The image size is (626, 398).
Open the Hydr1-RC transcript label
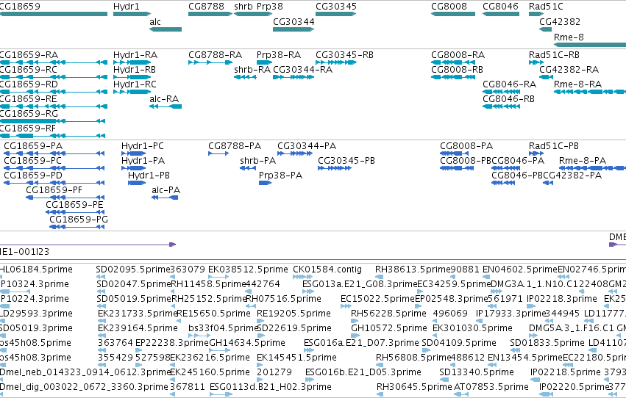click(135, 84)
